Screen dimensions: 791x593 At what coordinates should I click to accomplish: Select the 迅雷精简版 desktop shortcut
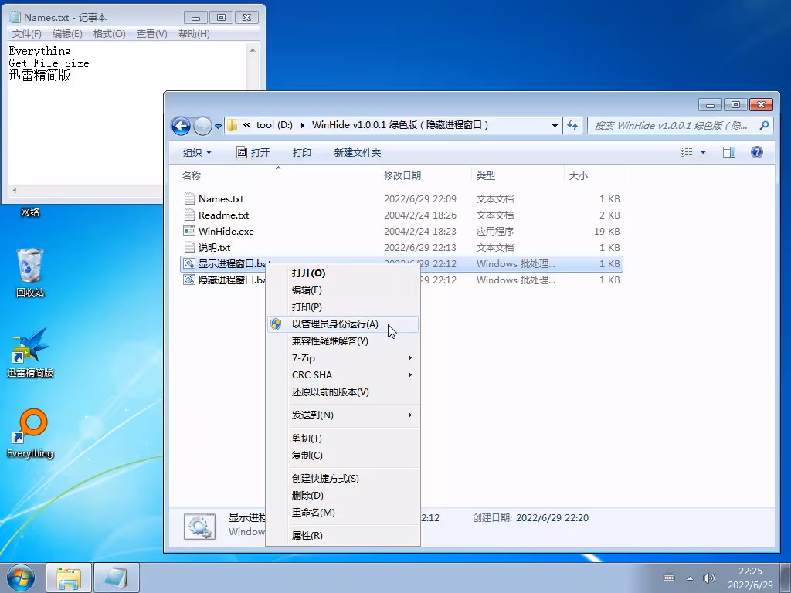30,352
